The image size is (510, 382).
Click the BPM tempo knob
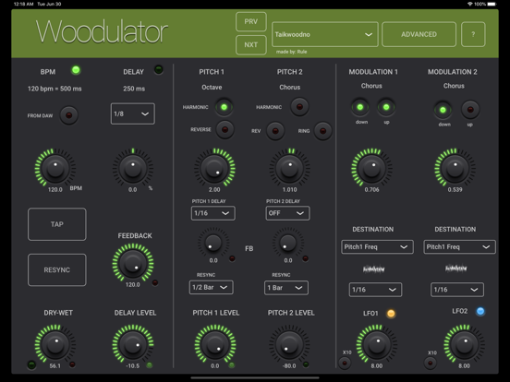tap(55, 168)
